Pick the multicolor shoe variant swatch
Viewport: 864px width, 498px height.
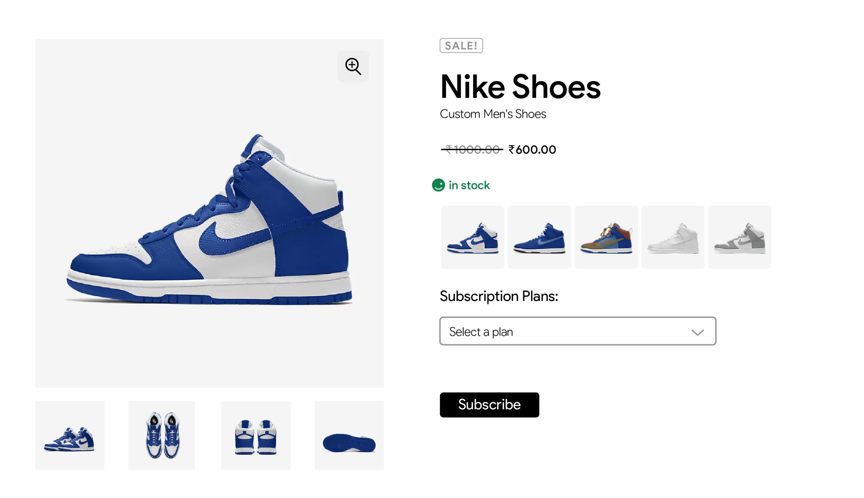(x=606, y=237)
